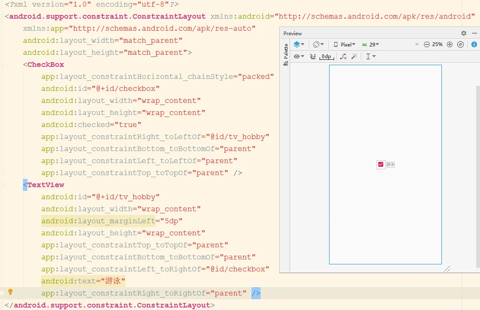
Task: Show warnings and errors info icon
Action: [474, 44]
